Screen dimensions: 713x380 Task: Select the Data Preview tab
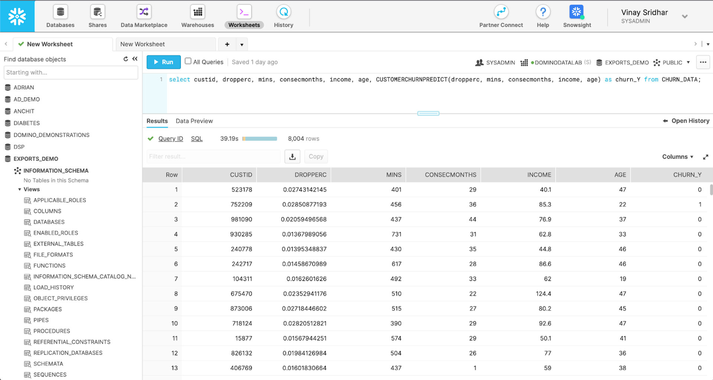pyautogui.click(x=194, y=121)
